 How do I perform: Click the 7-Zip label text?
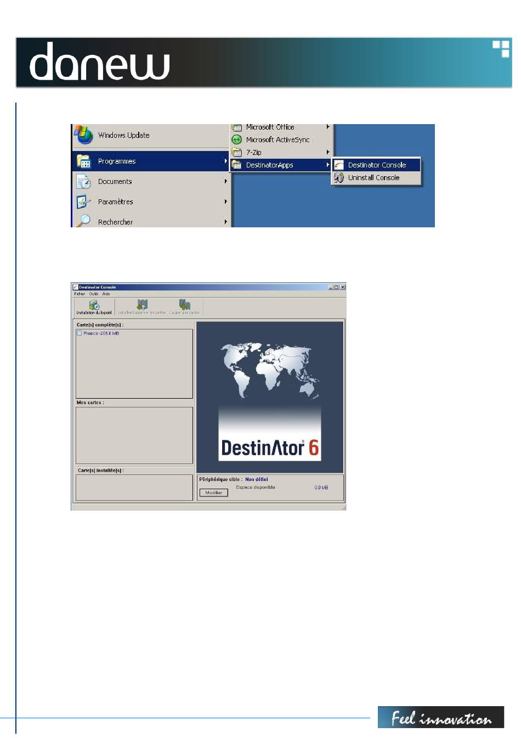pos(253,152)
